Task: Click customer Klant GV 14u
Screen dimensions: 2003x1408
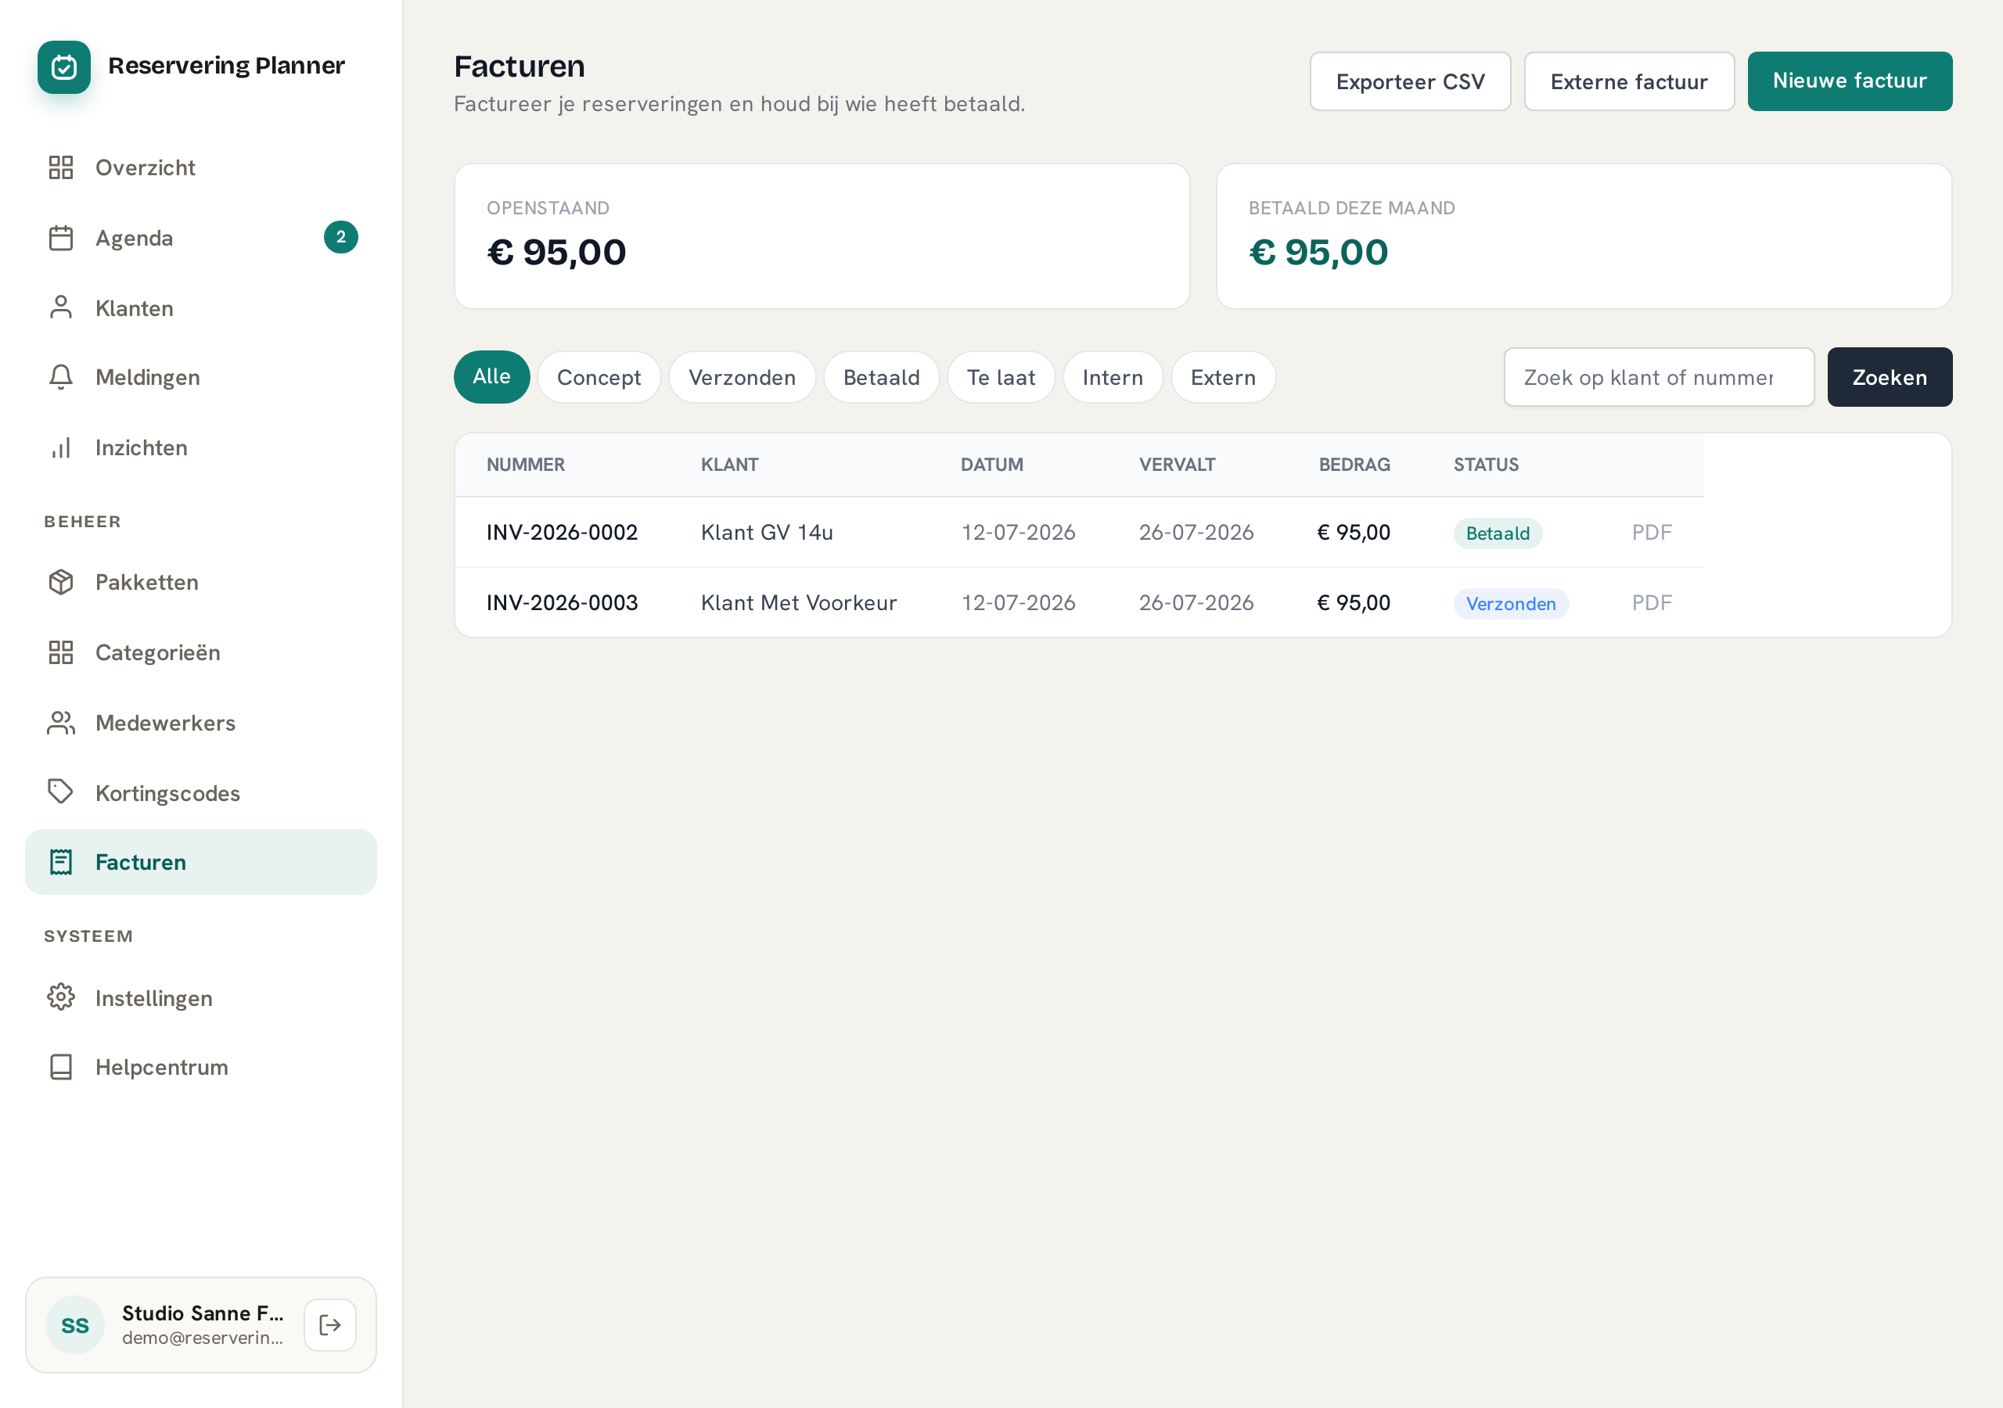Action: click(x=767, y=532)
